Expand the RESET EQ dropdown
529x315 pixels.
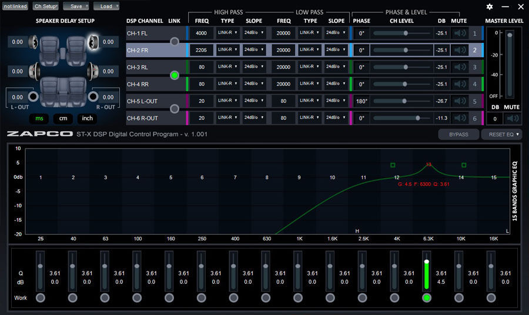click(x=501, y=135)
